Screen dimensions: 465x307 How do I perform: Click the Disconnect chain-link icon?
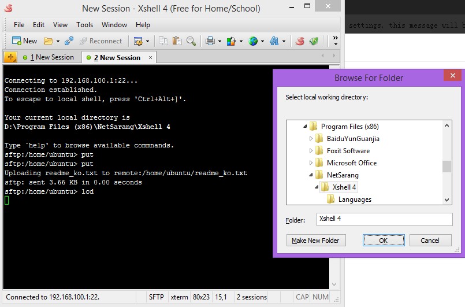(x=69, y=40)
